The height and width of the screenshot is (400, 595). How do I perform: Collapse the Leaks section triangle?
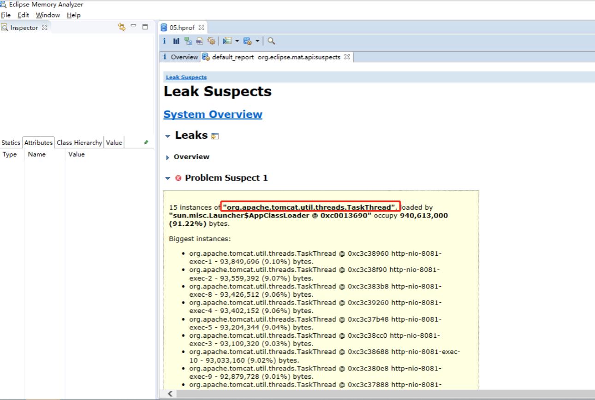[x=168, y=135]
